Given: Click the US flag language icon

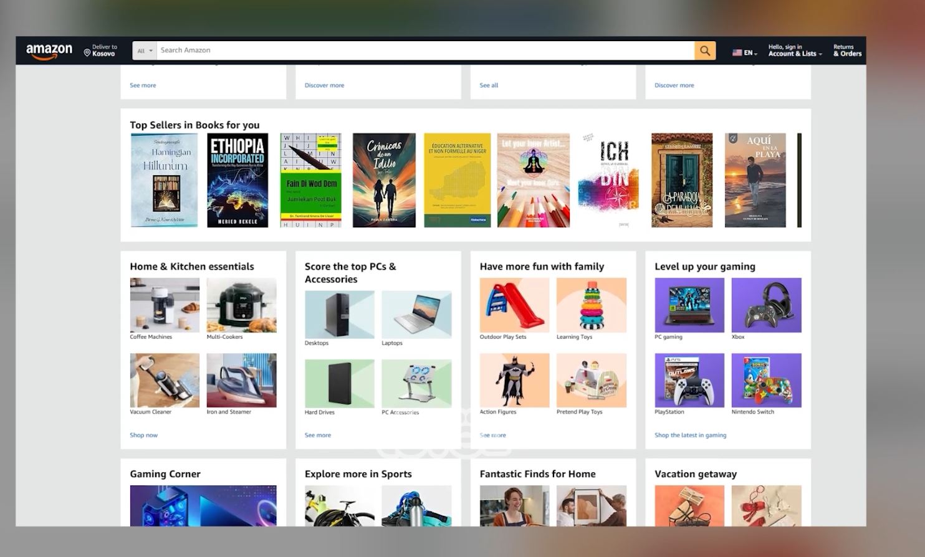Looking at the screenshot, I should click(x=737, y=53).
